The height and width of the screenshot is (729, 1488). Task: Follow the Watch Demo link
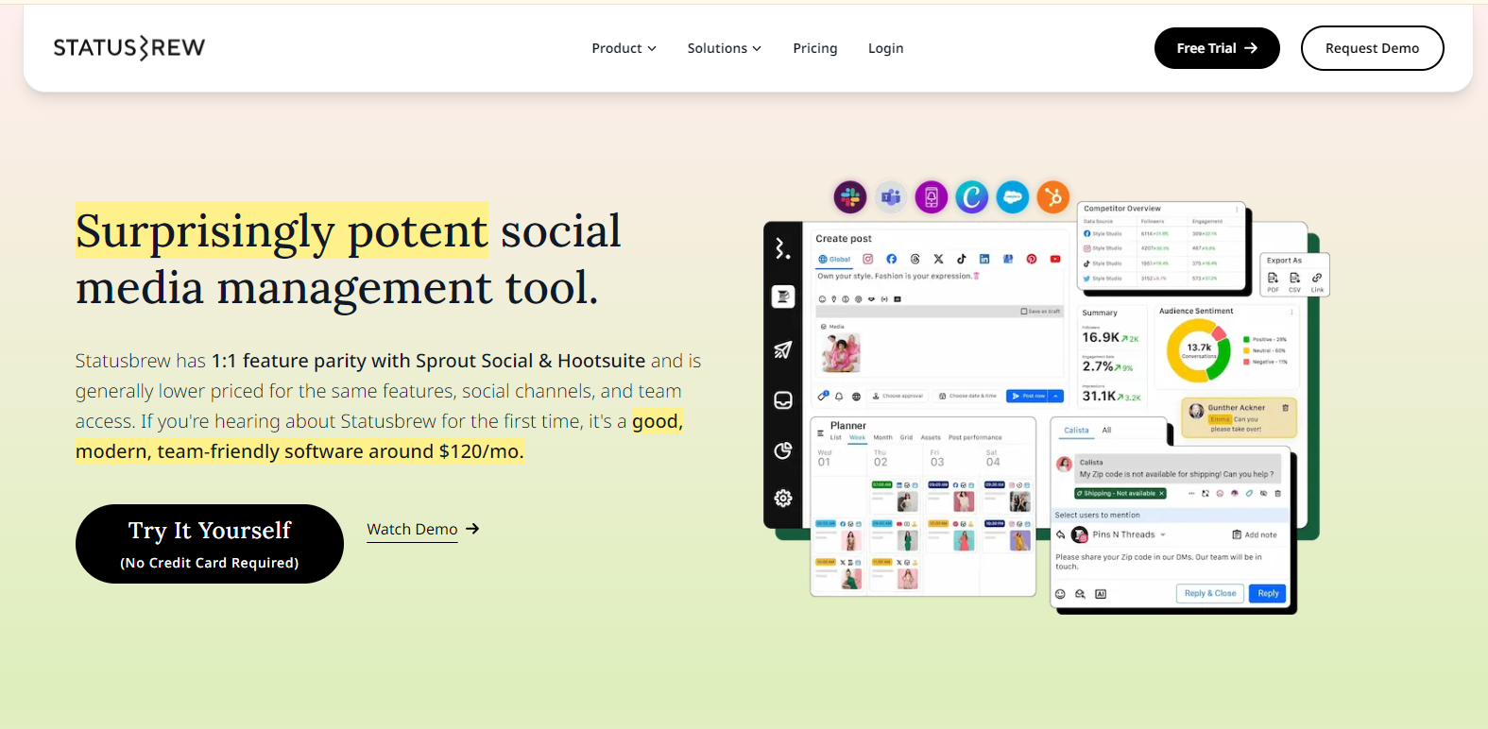423,529
